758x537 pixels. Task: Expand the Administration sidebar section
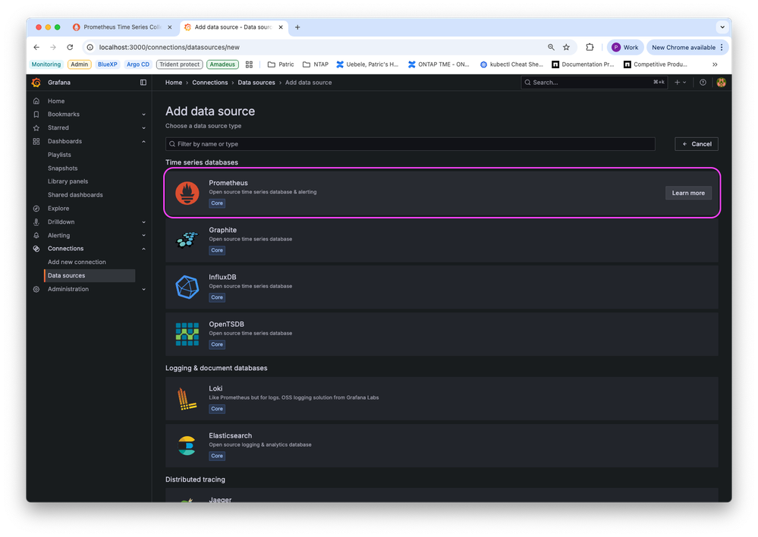[143, 290]
